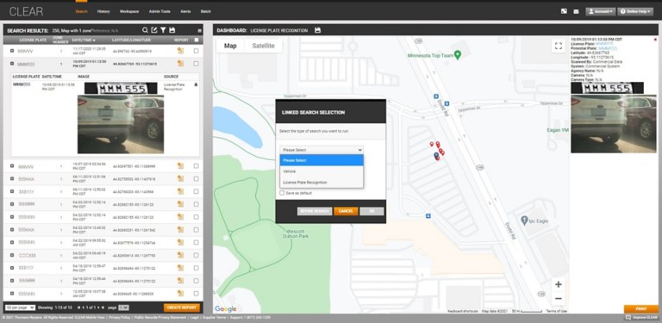The width and height of the screenshot is (662, 323).
Task: Click the expand window icon in top bar
Action: coord(564,11)
